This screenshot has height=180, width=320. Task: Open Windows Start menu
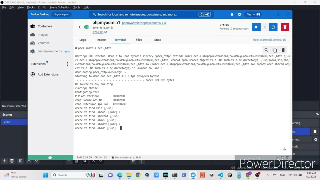45,175
